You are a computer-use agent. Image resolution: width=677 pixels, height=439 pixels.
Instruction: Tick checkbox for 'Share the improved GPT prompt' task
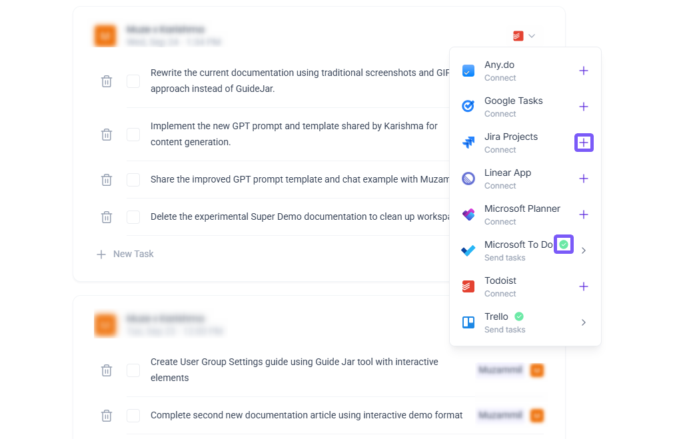133,180
